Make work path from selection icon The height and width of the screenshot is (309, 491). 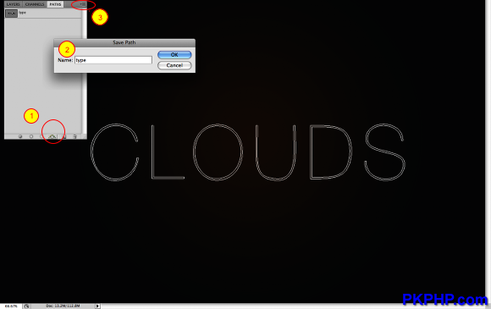[x=52, y=136]
